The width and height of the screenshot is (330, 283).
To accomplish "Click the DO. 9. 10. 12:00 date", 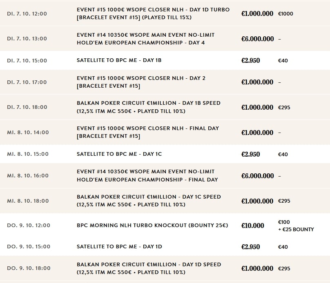I will 29,225.
